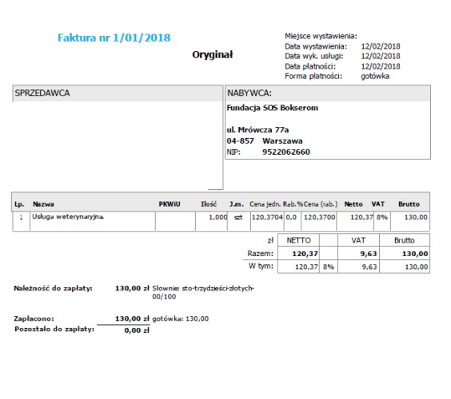Select the ul. Mrówcza 77a address
The image size is (451, 399).
point(257,130)
